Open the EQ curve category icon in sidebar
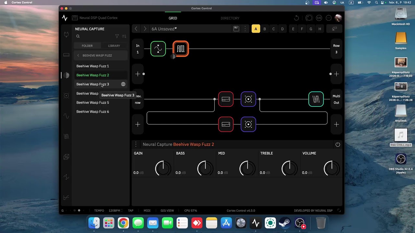 [x=66, y=197]
